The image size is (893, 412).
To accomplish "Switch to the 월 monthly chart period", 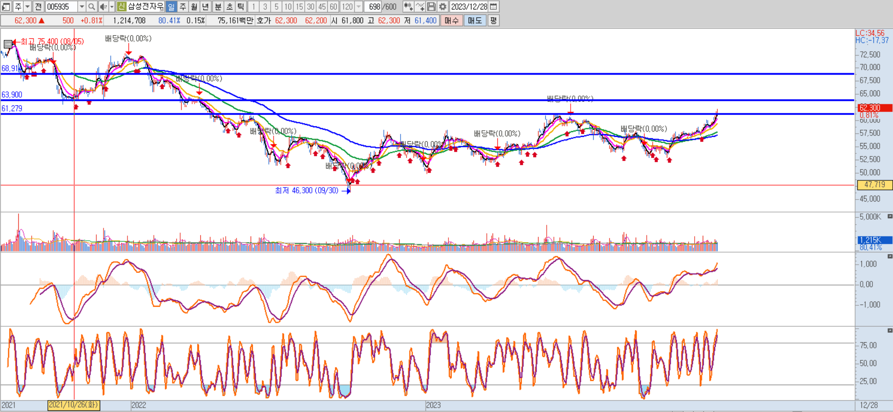I will [194, 7].
